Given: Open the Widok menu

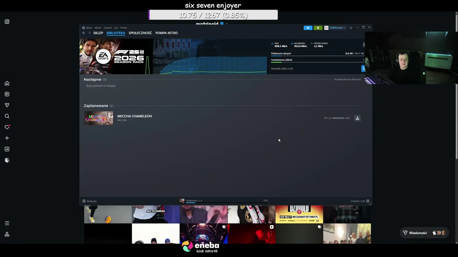Looking at the screenshot, I should (98, 28).
